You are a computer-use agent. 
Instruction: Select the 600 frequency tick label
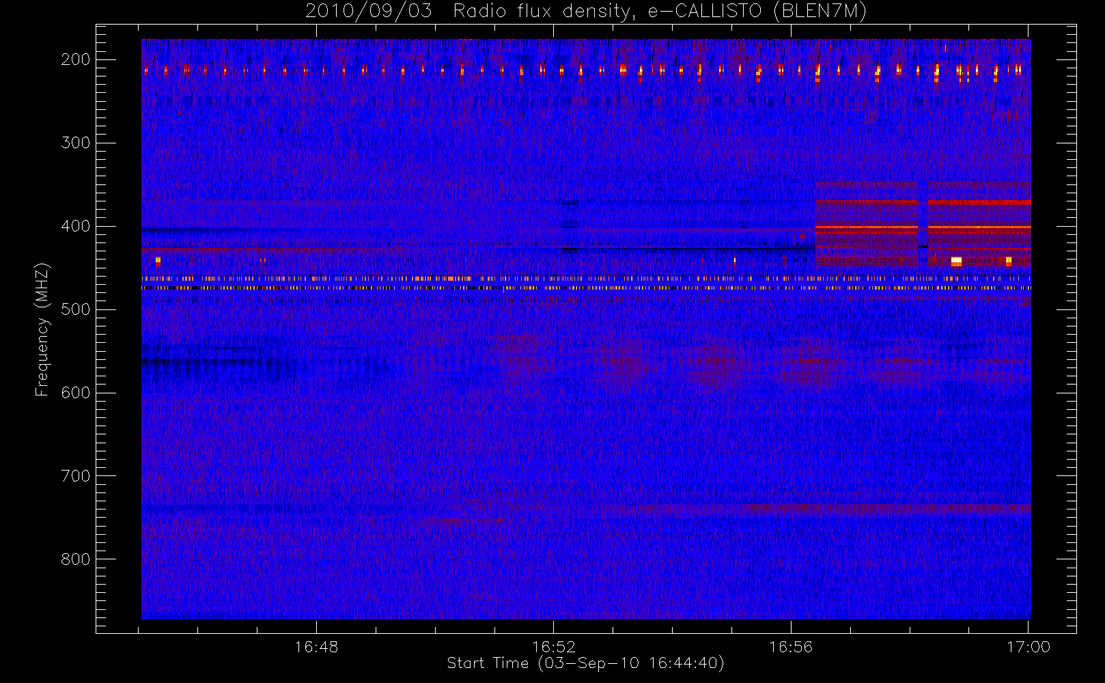point(75,393)
